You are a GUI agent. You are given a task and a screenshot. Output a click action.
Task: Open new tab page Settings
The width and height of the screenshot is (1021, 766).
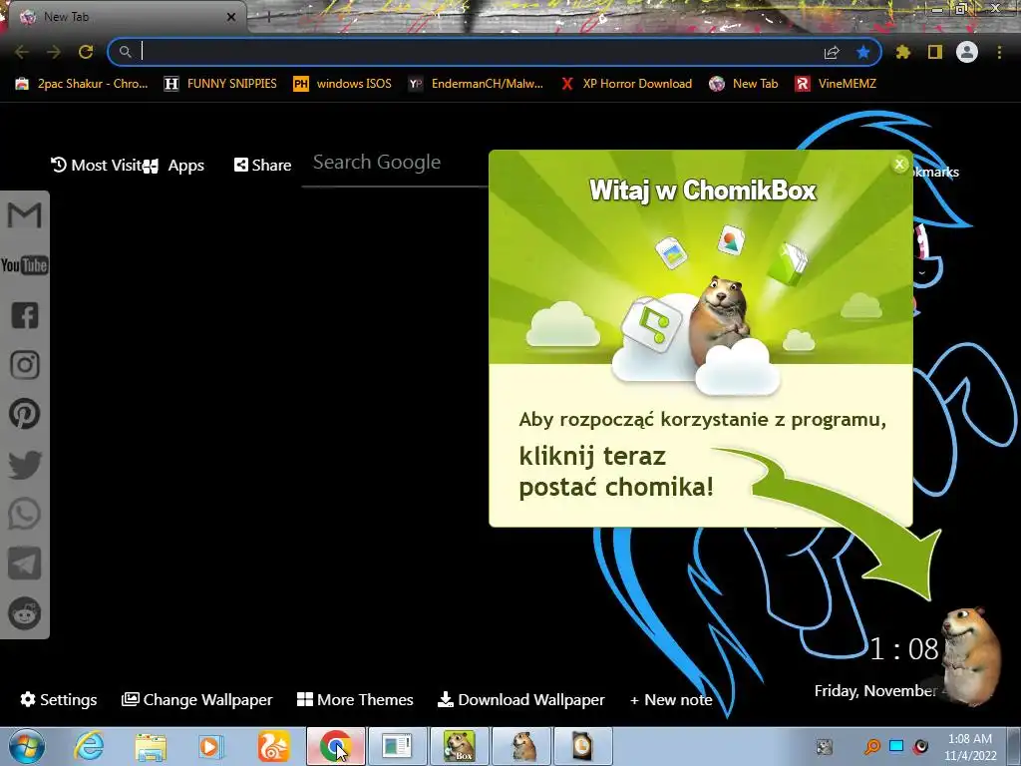click(x=59, y=699)
